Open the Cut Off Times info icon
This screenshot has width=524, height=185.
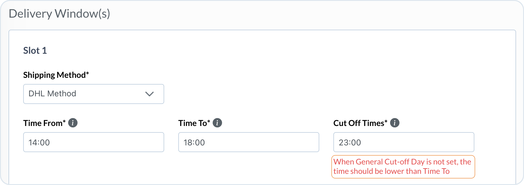coord(395,123)
